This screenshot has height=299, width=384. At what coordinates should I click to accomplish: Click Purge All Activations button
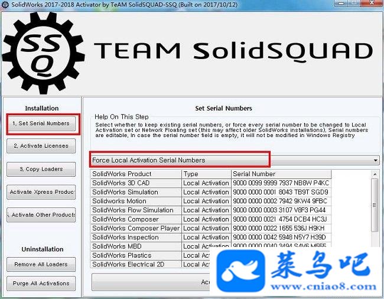pyautogui.click(x=41, y=283)
